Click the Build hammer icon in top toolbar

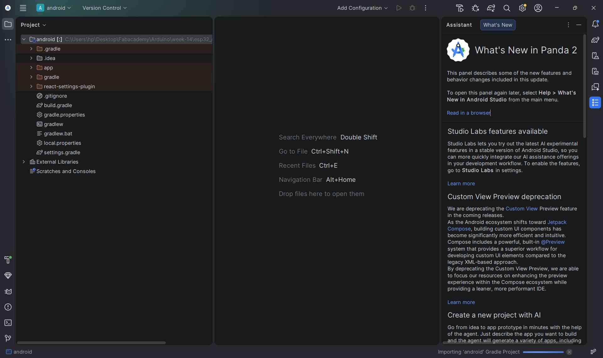(460, 8)
